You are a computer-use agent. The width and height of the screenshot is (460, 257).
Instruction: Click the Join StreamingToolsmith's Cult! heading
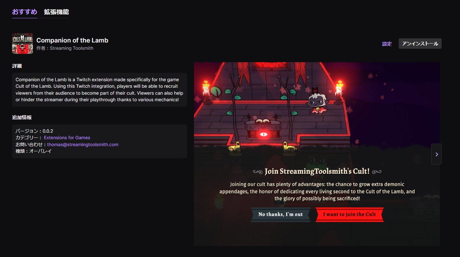pyautogui.click(x=317, y=171)
